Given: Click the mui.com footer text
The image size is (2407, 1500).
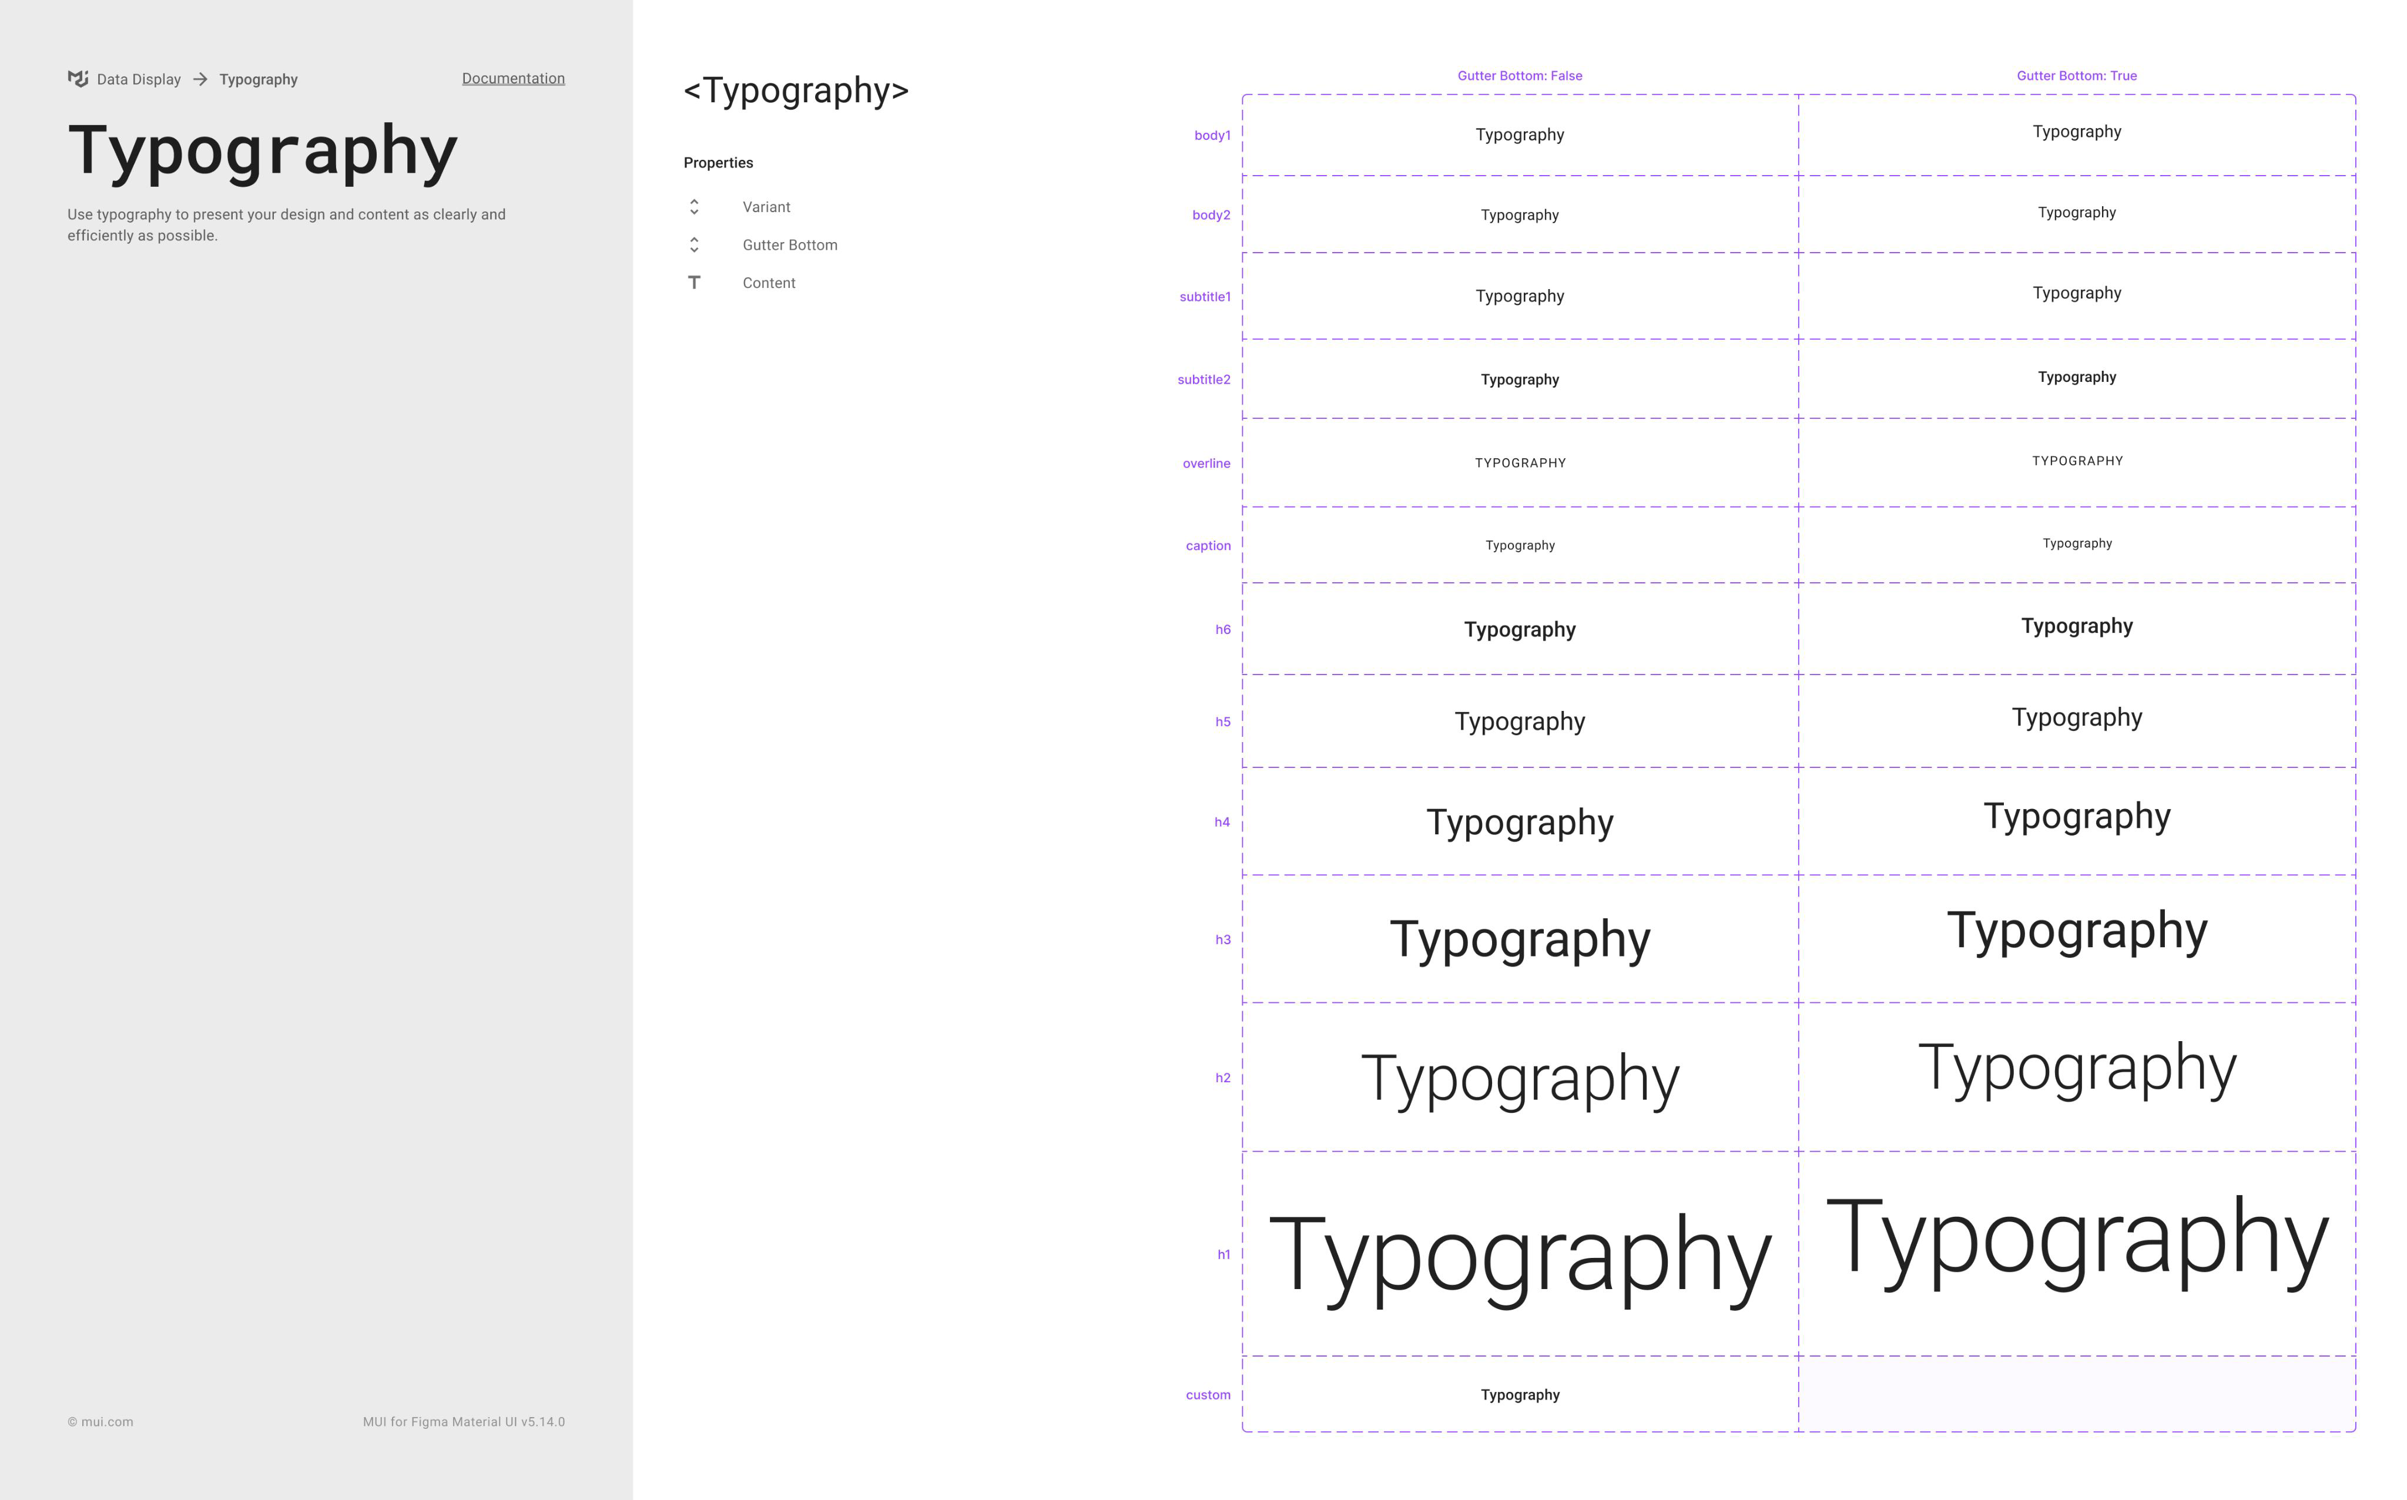Looking at the screenshot, I should 100,1422.
